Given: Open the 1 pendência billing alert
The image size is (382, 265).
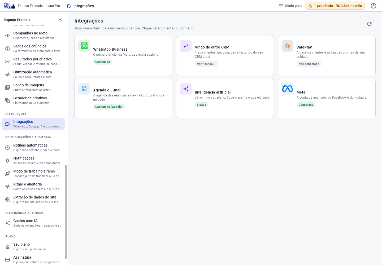Looking at the screenshot, I should [x=335, y=6].
